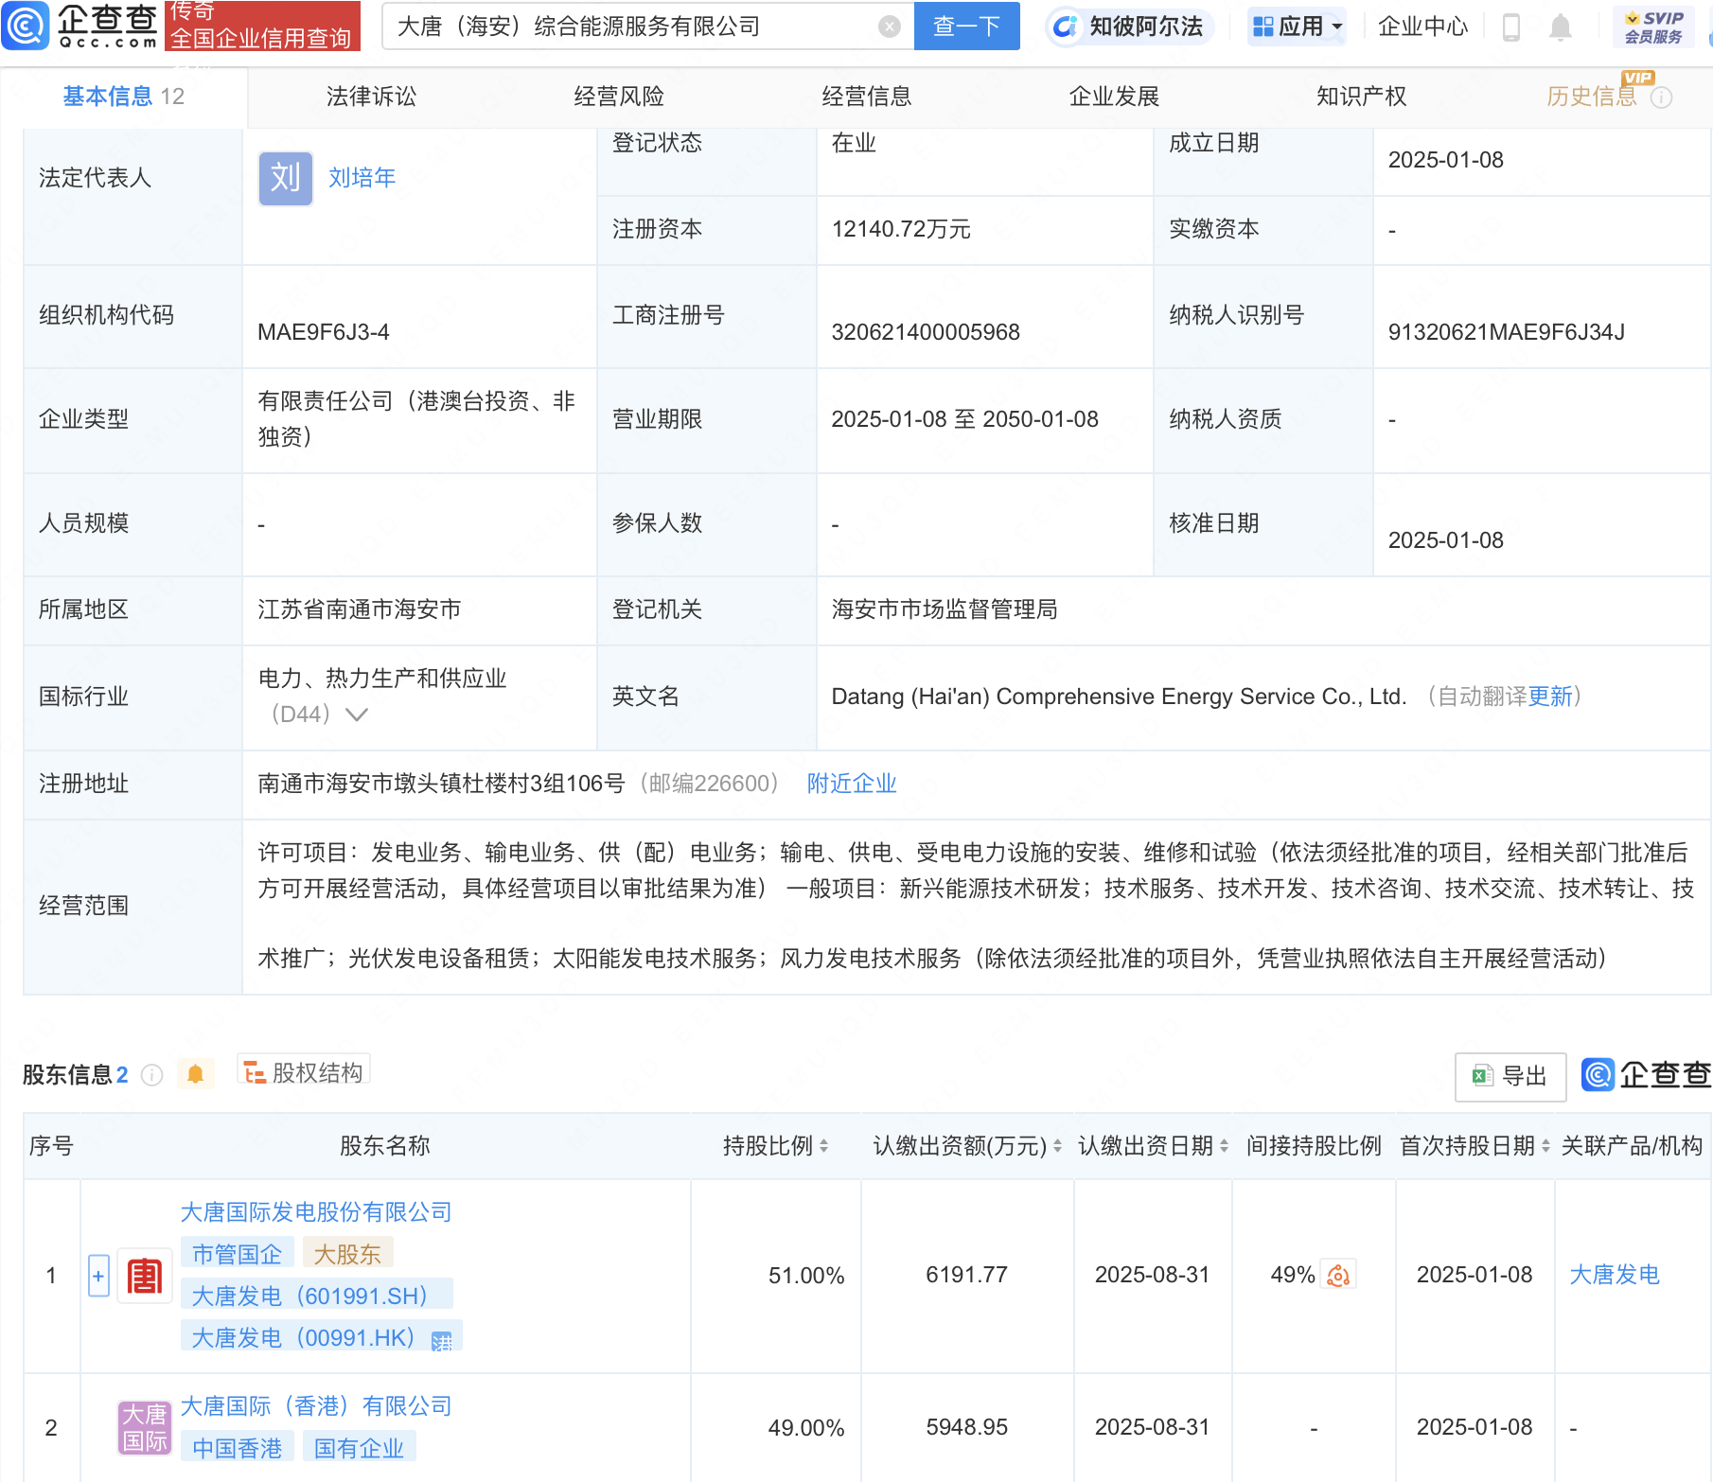The height and width of the screenshot is (1482, 1713).
Task: Export the shareholder list with 导出
Action: point(1510,1076)
